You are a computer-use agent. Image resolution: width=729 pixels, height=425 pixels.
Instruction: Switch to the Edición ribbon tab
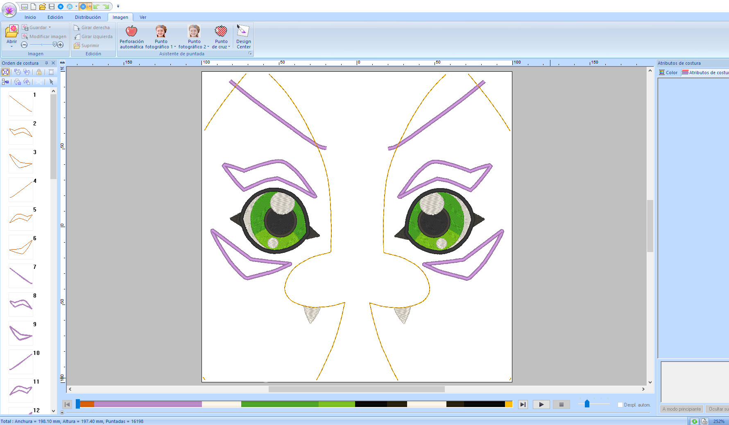(55, 17)
